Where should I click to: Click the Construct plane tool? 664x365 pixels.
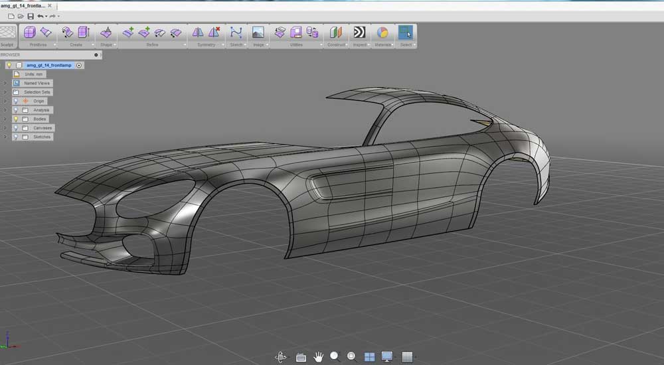point(336,32)
